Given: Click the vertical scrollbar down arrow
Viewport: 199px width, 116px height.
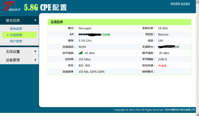Looking at the screenshot, I should tap(198, 114).
